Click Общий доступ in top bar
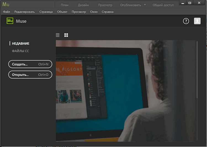Viewport: 207px width, 147px height. pyautogui.click(x=163, y=5)
